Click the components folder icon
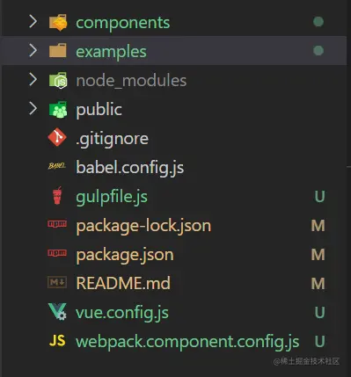351x377 pixels. (x=58, y=22)
